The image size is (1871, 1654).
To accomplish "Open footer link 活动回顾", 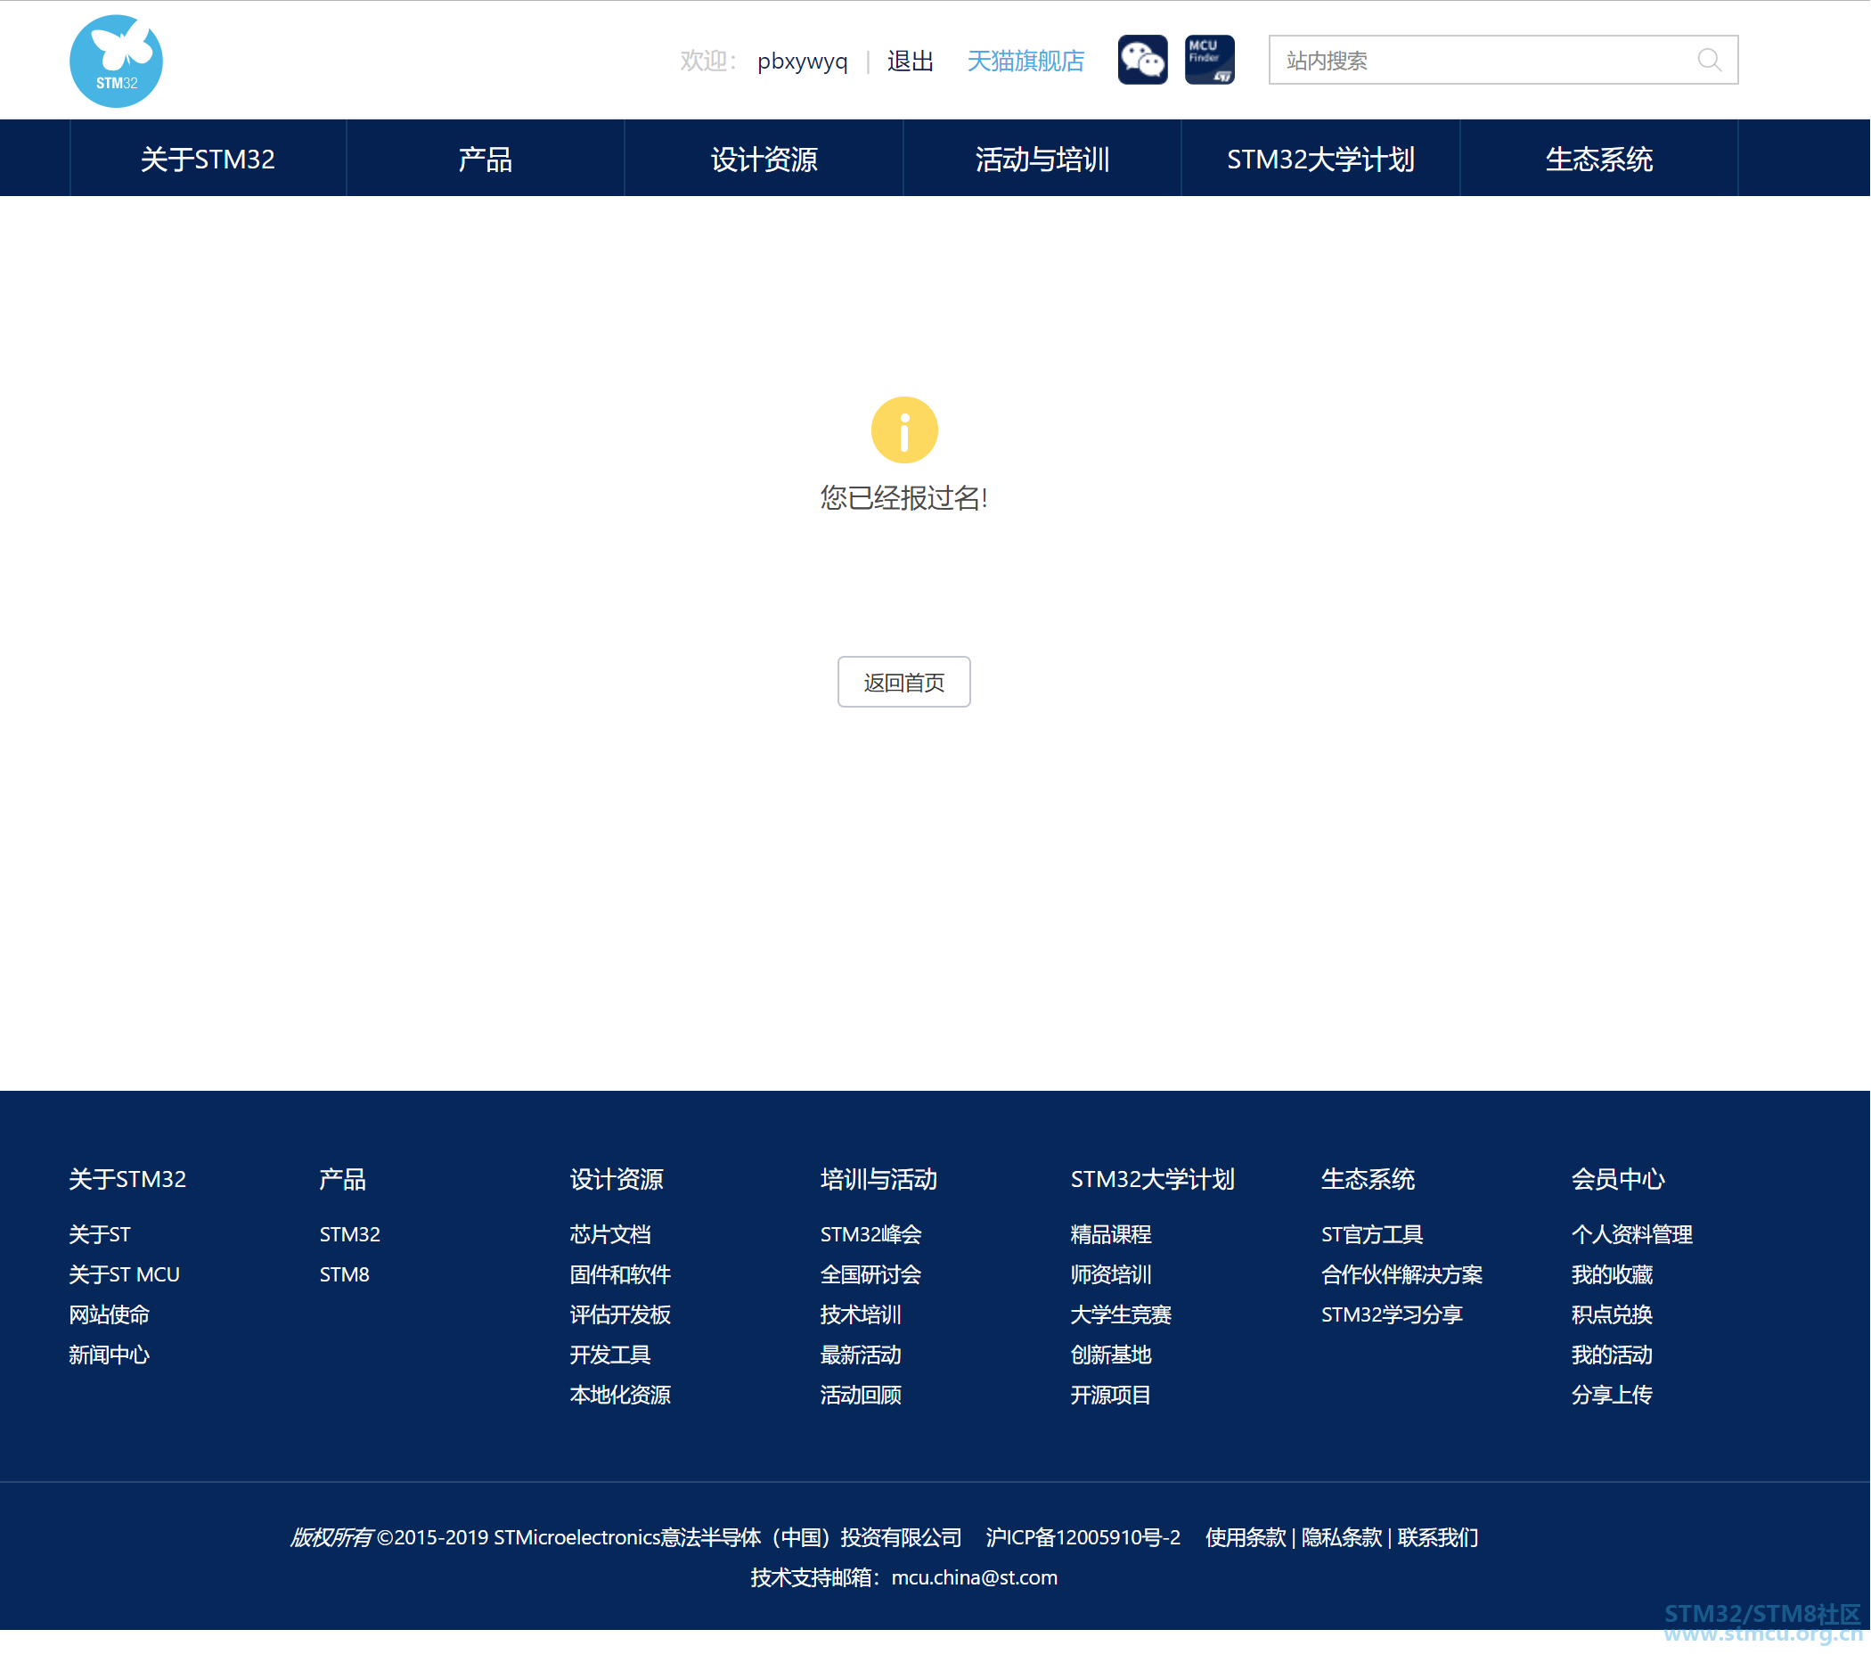I will click(861, 1395).
